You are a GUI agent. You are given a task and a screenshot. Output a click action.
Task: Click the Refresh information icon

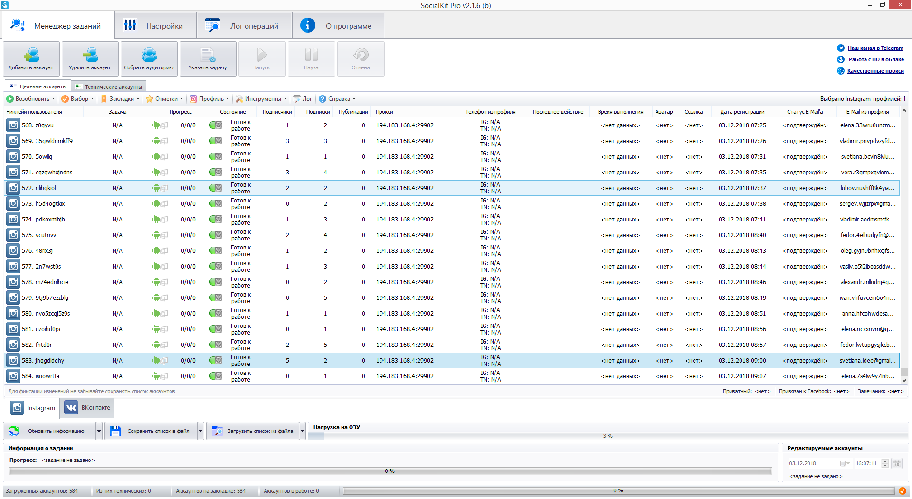tap(14, 431)
